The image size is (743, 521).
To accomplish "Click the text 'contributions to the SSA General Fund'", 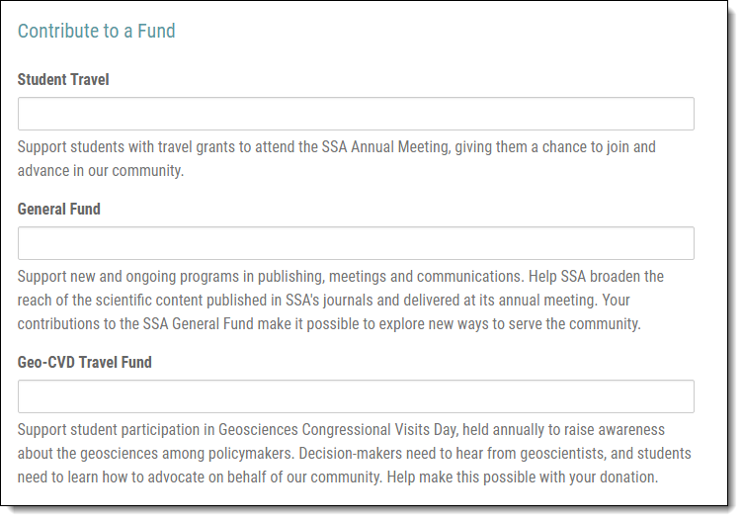I will [136, 324].
